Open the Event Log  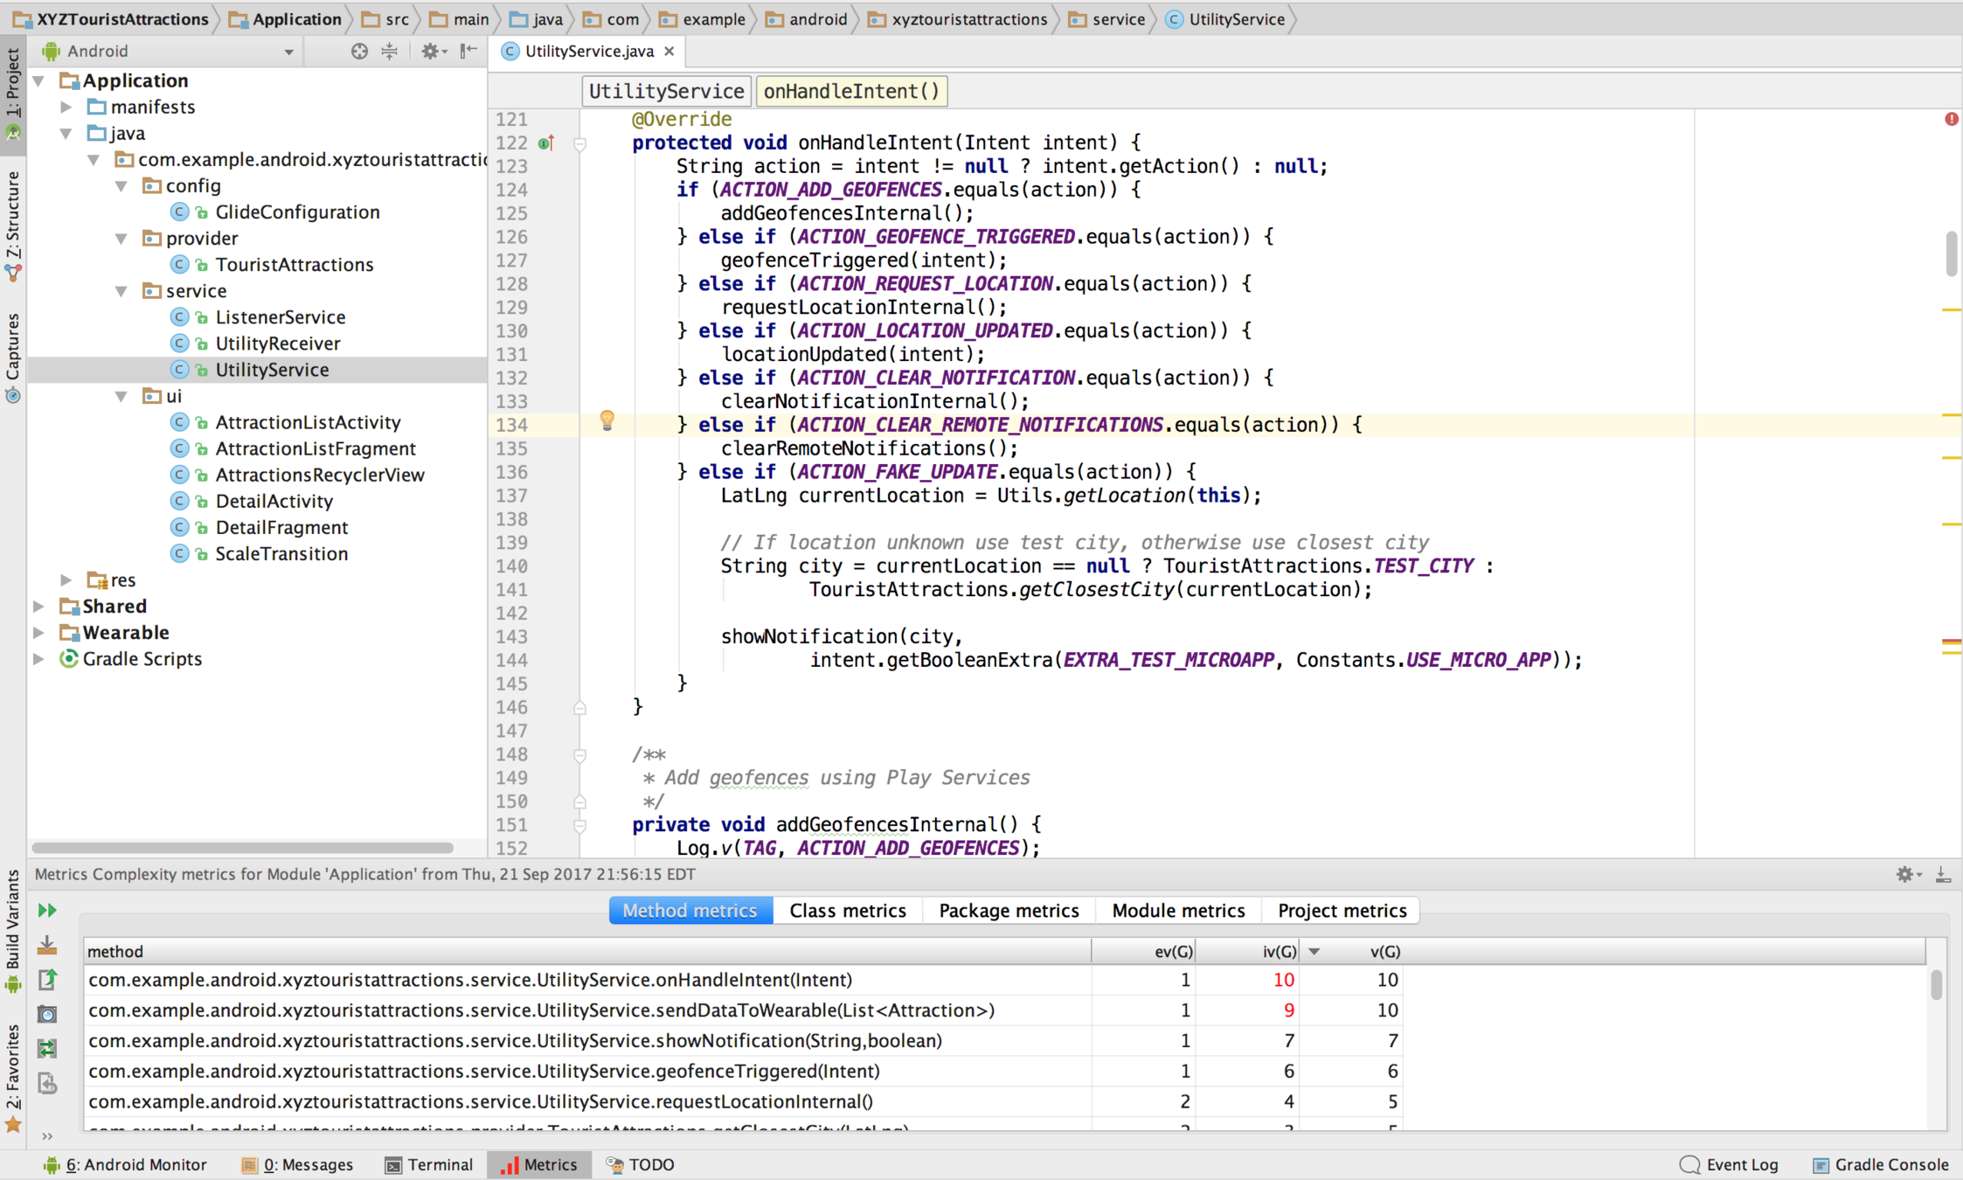[x=1729, y=1164]
